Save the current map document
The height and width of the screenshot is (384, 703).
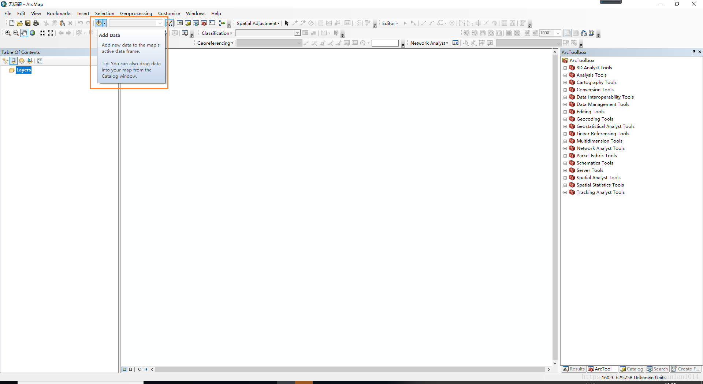(x=28, y=23)
